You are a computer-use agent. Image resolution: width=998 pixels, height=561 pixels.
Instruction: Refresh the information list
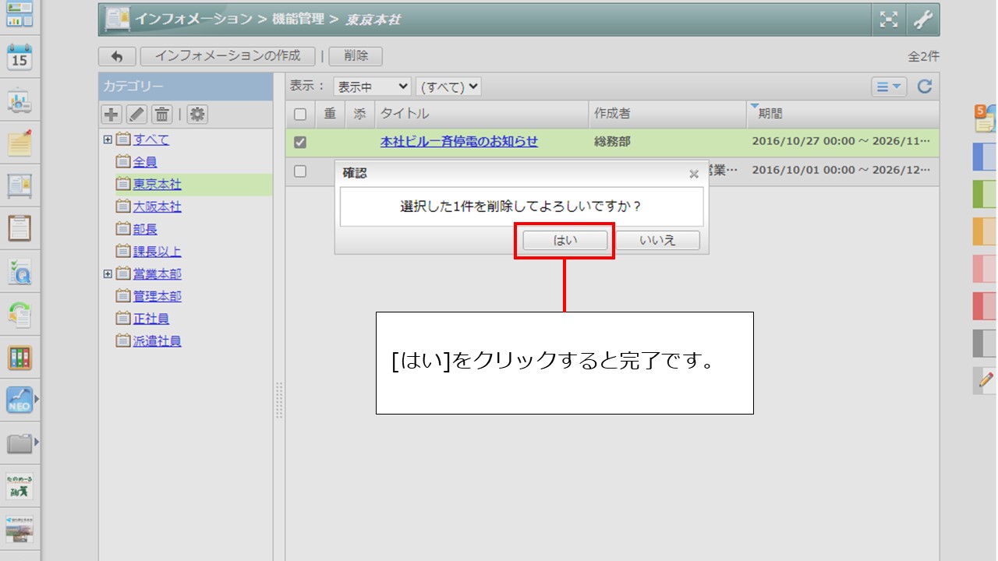(925, 86)
